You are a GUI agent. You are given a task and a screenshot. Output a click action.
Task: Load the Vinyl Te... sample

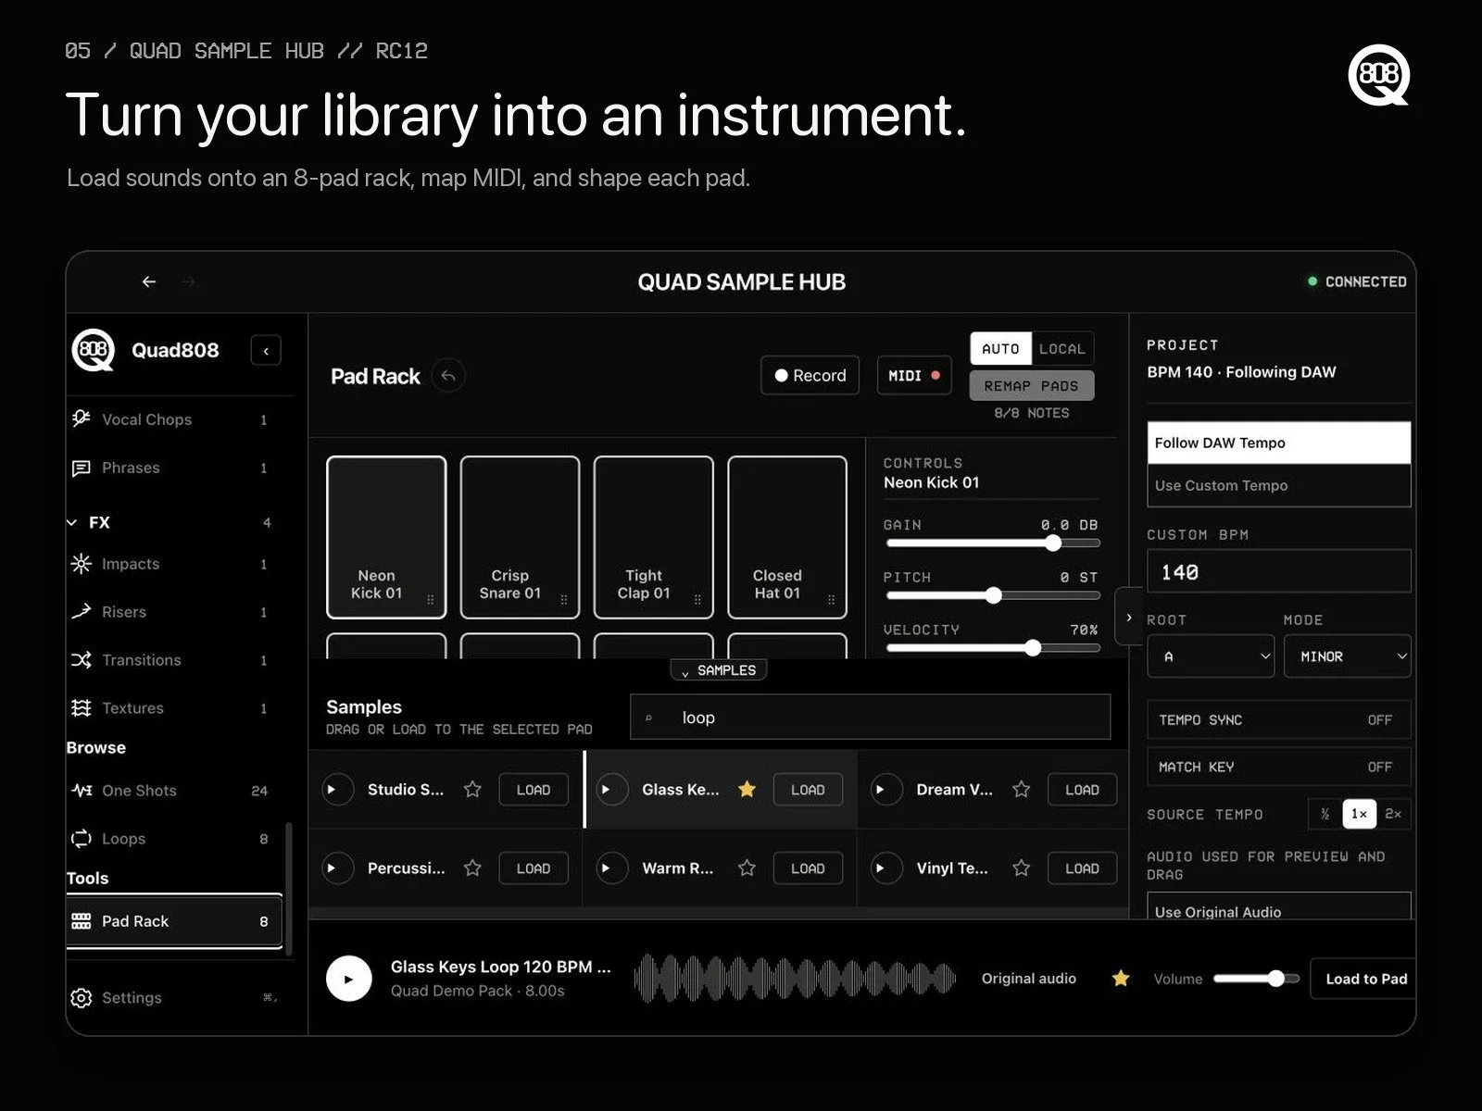(x=1082, y=868)
